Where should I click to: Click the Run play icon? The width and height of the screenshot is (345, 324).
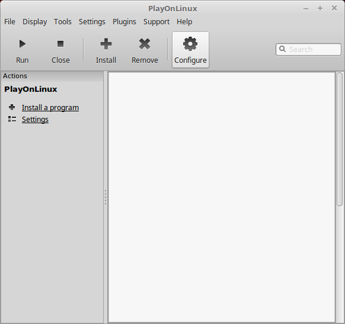click(x=22, y=44)
